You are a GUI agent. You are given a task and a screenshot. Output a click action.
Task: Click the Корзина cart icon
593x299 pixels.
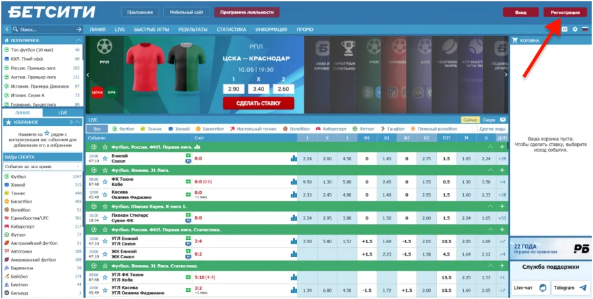tap(515, 40)
